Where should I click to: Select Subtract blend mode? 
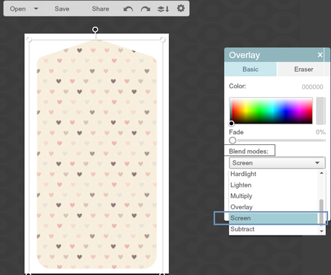(273, 229)
